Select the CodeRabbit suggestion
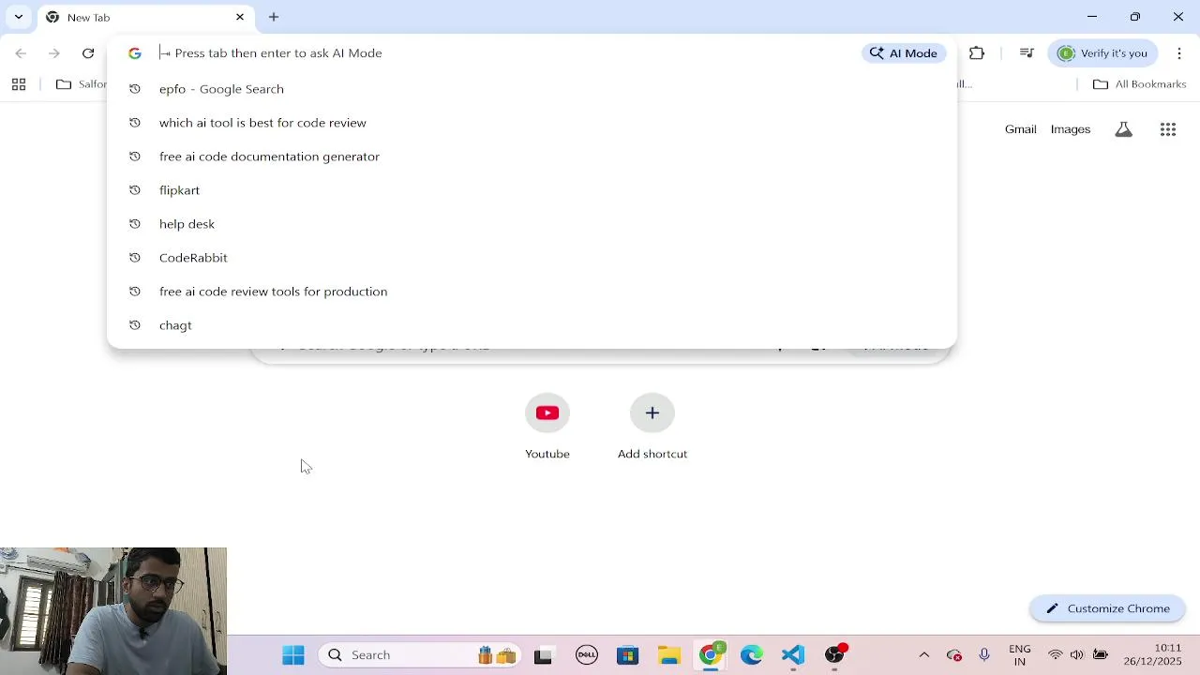1200x675 pixels. click(532, 258)
